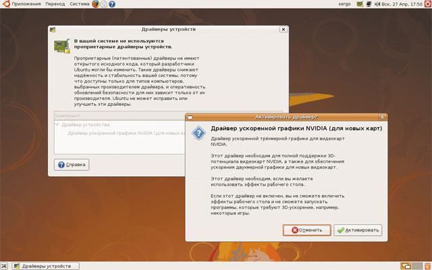Switch to first workspace in the switcher
The width and height of the screenshot is (432, 270).
click(406, 266)
